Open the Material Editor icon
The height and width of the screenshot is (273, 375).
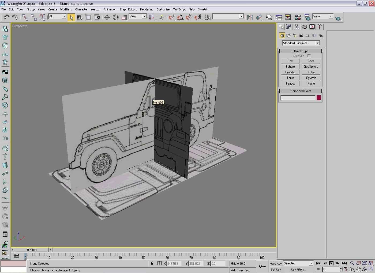point(298,17)
